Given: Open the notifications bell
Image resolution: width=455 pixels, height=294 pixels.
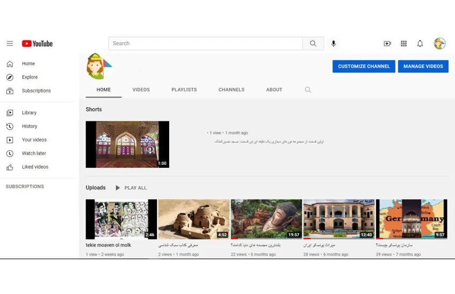Looking at the screenshot, I should pyautogui.click(x=420, y=43).
